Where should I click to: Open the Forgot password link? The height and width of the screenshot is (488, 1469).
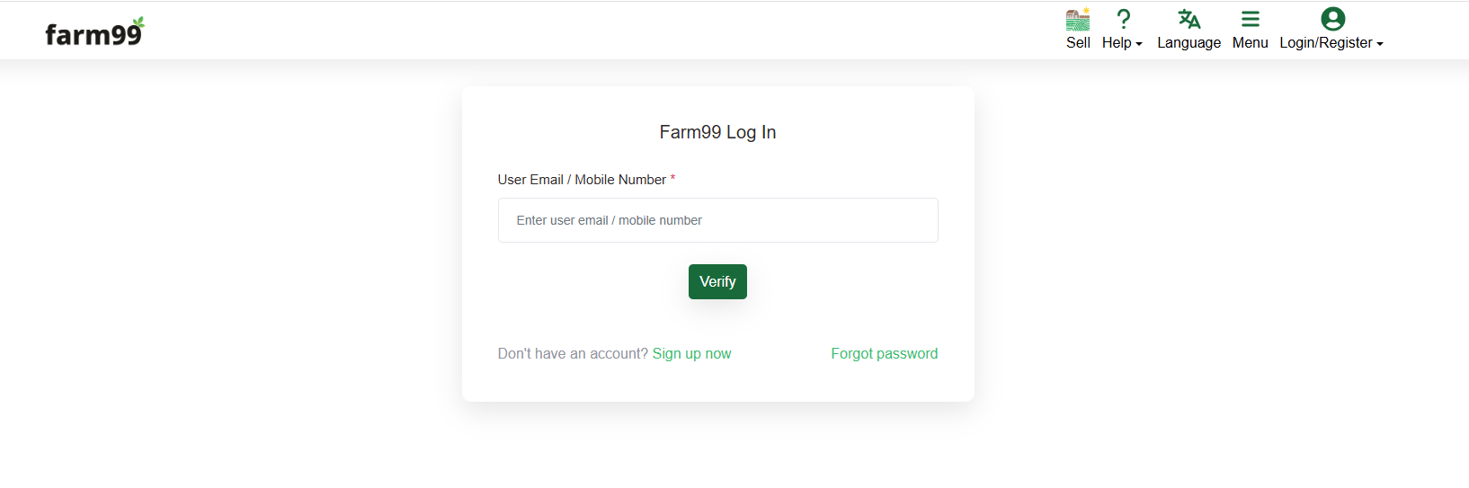click(885, 354)
